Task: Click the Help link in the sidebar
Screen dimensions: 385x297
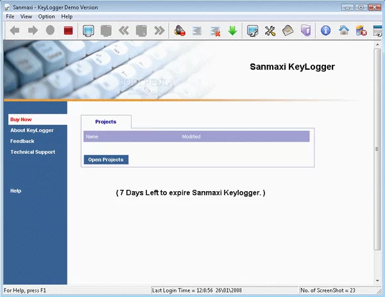Action: click(x=15, y=191)
